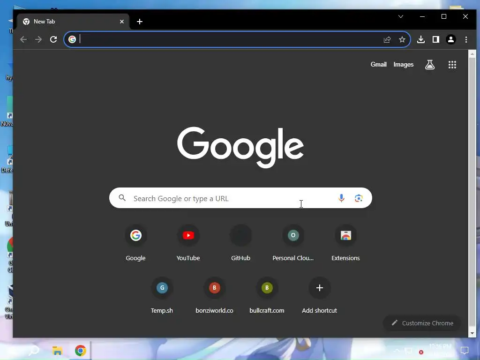Click the share page icon in address bar
This screenshot has width=480, height=360.
click(x=387, y=39)
